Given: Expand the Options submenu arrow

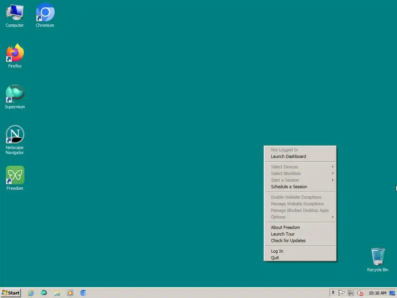Looking at the screenshot, I should click(x=333, y=217).
